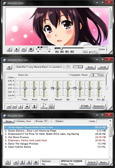Screen dimensions: 115x168
Task: Open the Projectent. Rosit dropdown
Action: pyautogui.click(x=79, y=75)
